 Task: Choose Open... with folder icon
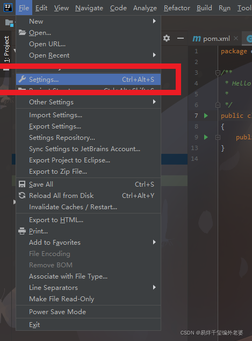[x=89, y=33]
